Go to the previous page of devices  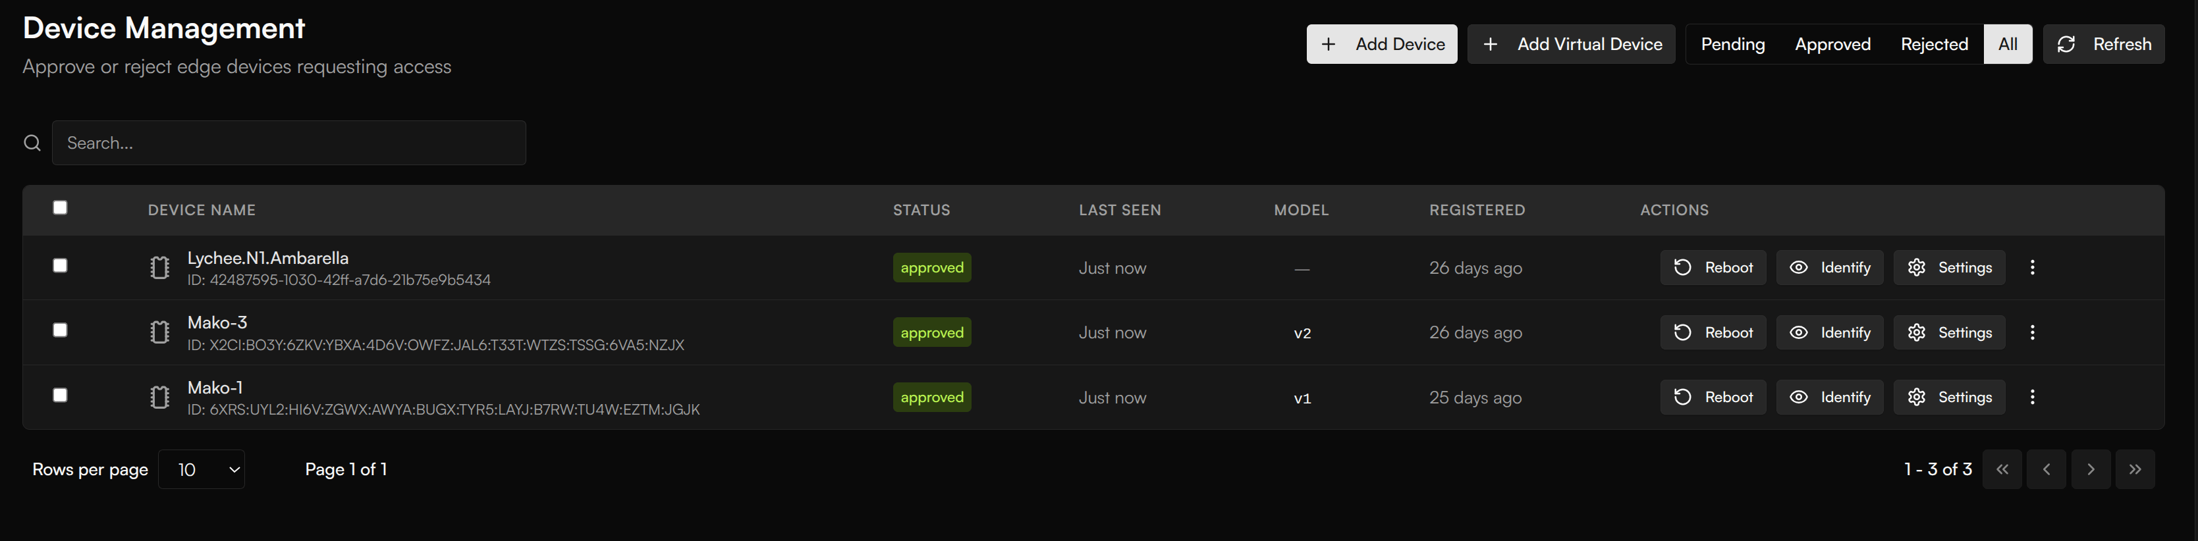coord(2046,469)
